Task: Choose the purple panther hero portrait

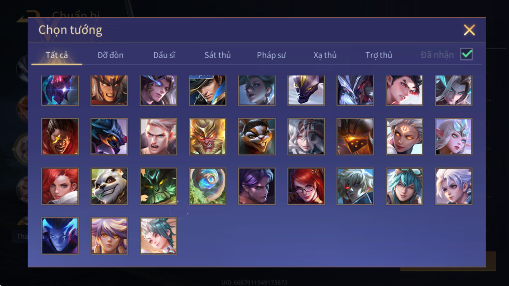Action: click(x=306, y=90)
